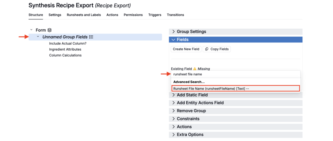Select Ingredient Attributes in the tree

(65, 49)
